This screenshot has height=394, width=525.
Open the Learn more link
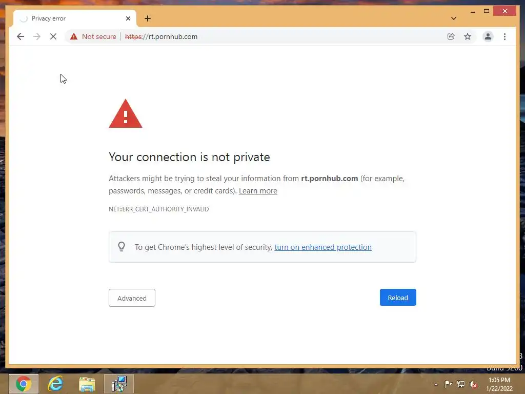258,191
